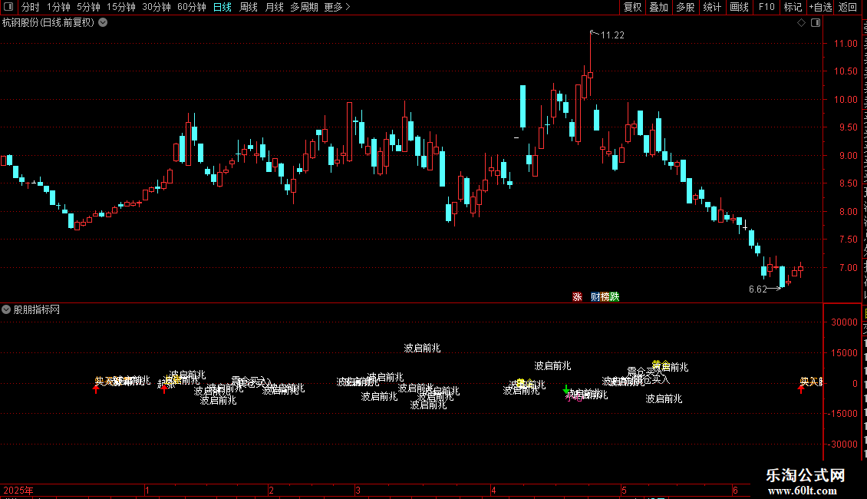
Task: Click the 叠加 overlay button
Action: [x=658, y=7]
